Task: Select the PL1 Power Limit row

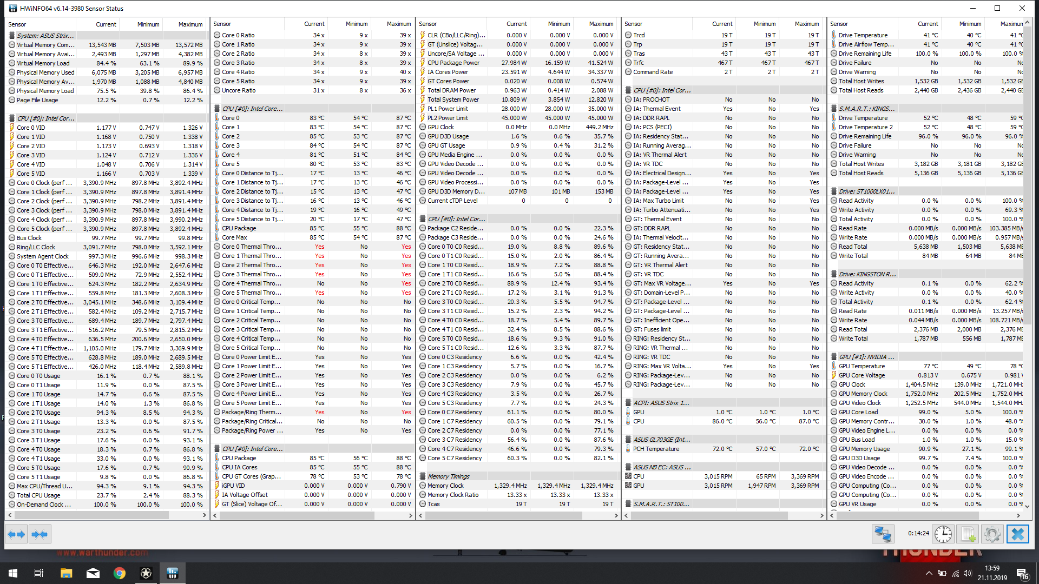Action: click(518, 109)
